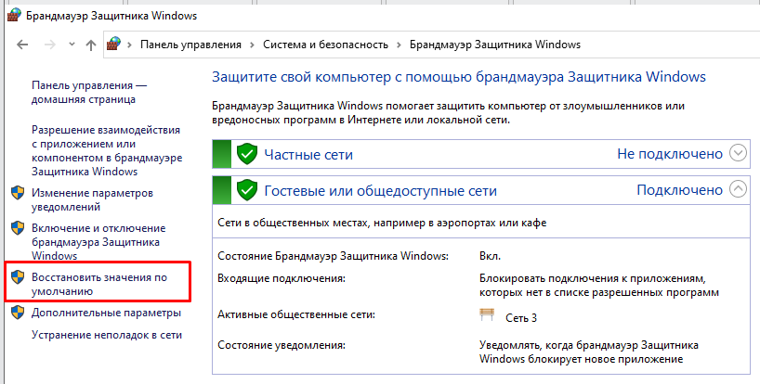
Task: Click the back navigation arrow
Action: click(x=21, y=45)
